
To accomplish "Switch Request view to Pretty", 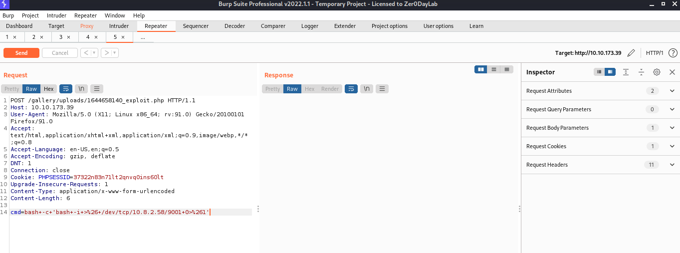I will (x=11, y=89).
